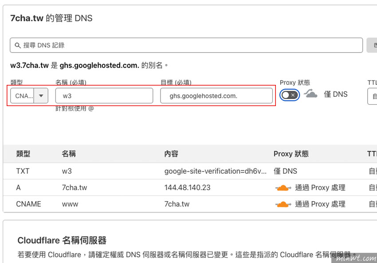Image resolution: width=377 pixels, height=263 pixels.
Task: Click the google-site-verification content value
Action: 216,171
